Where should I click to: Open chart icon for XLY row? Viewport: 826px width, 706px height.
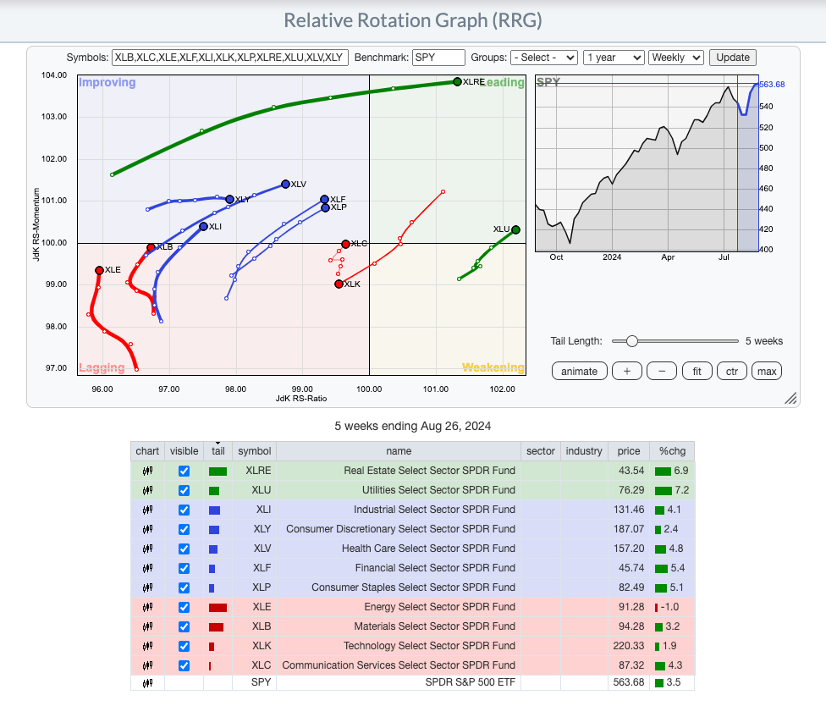tap(147, 530)
